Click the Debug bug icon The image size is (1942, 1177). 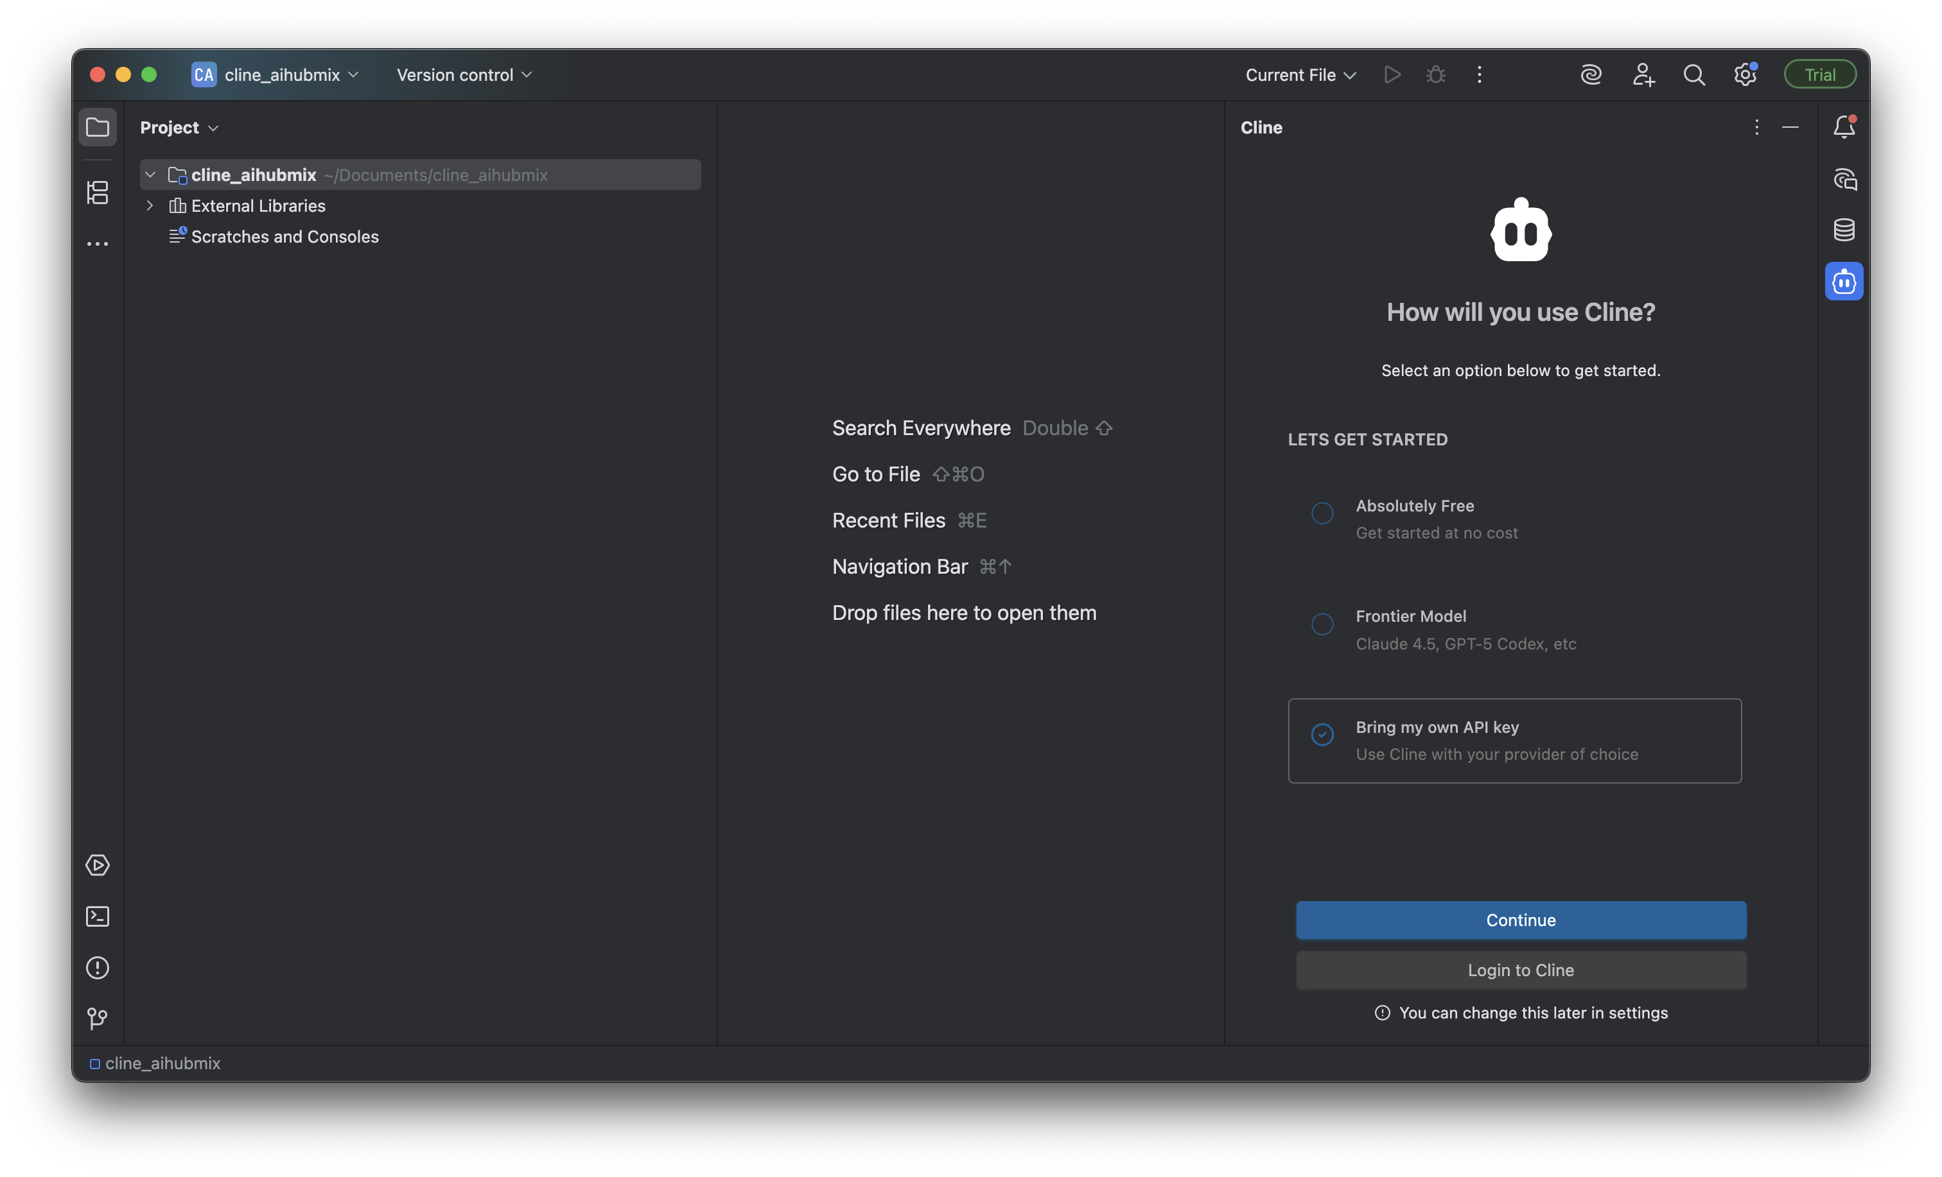pos(1435,75)
